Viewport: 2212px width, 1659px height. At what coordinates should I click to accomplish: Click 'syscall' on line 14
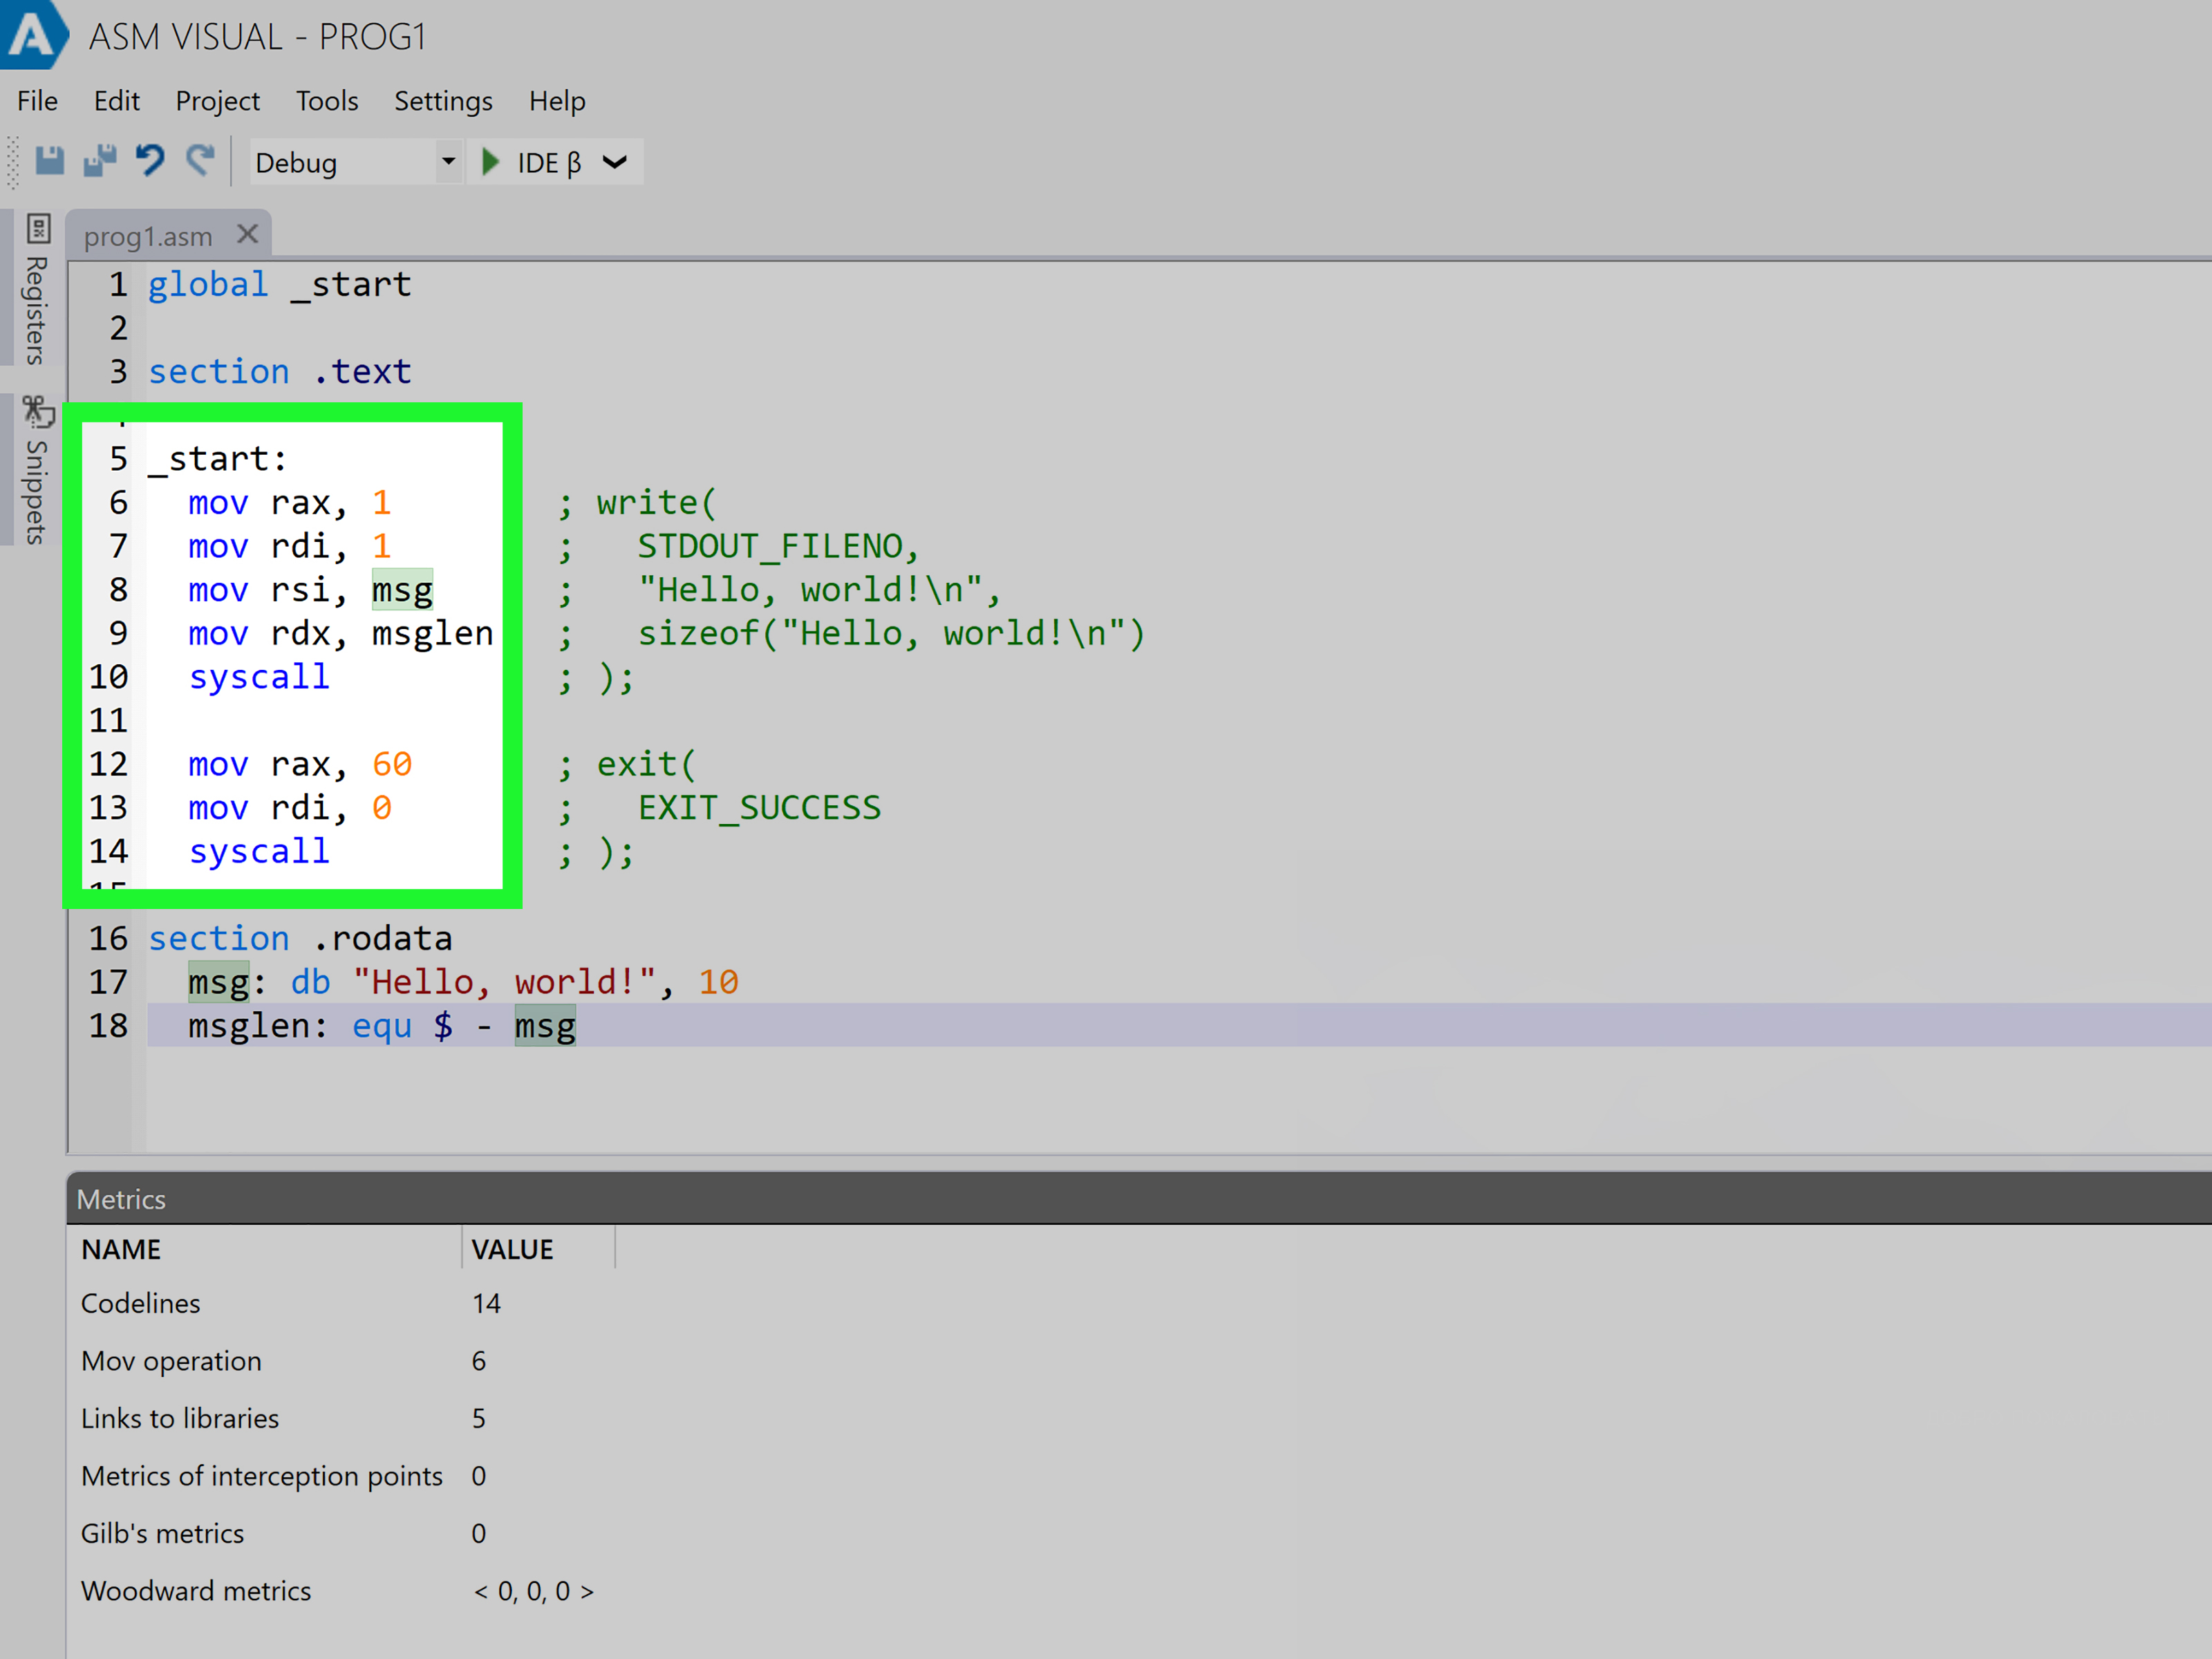pyautogui.click(x=259, y=852)
